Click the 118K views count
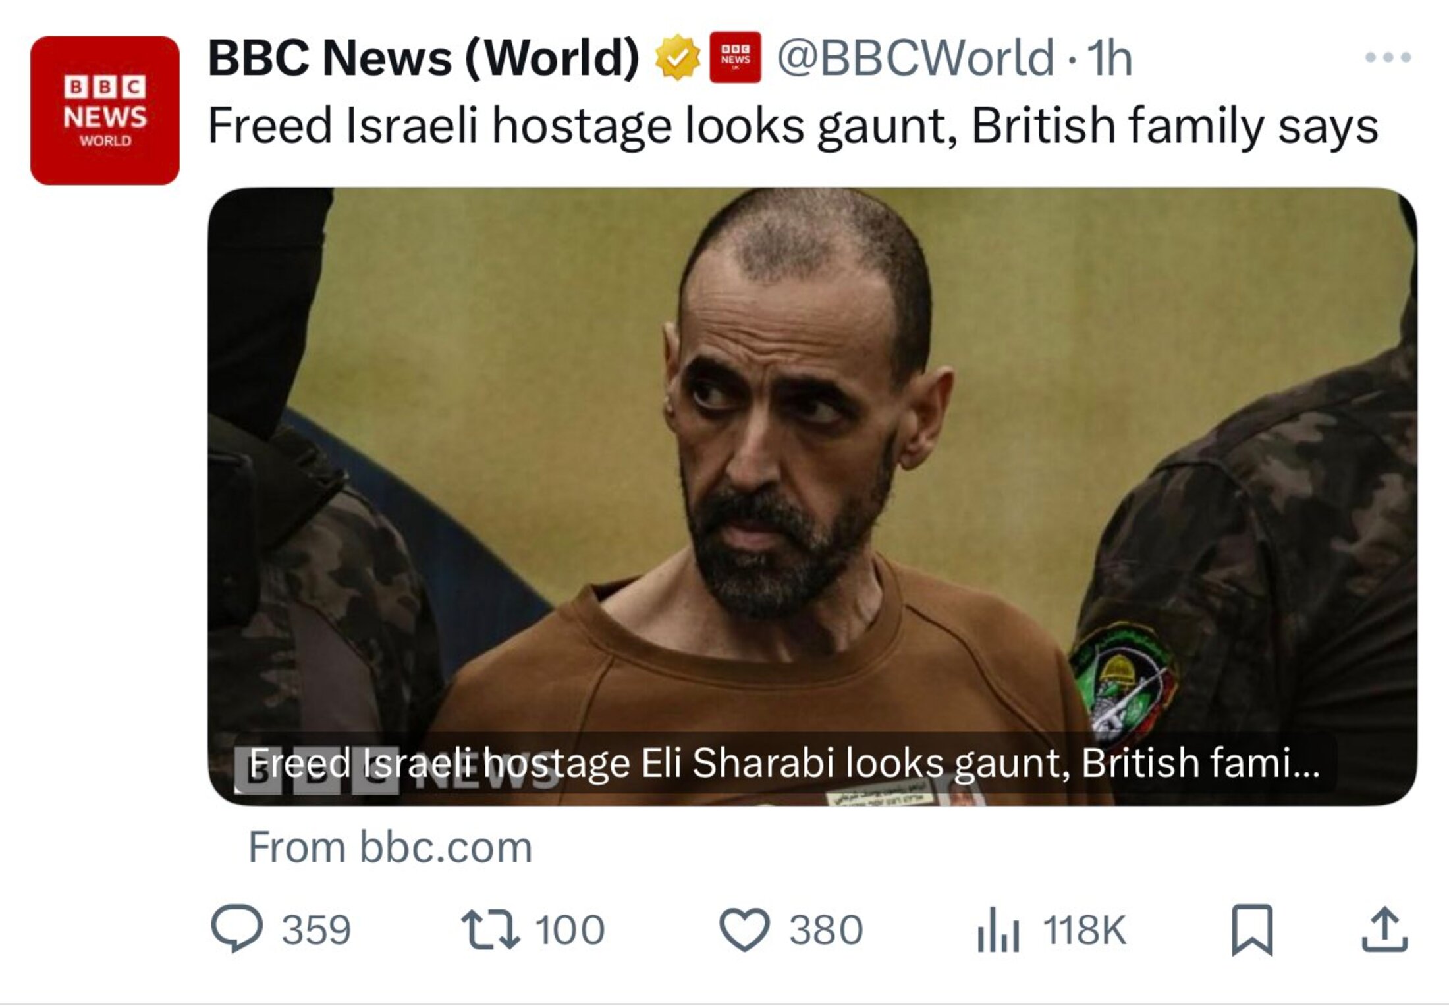Screen dimensions: 1449x1008 [x=1084, y=930]
